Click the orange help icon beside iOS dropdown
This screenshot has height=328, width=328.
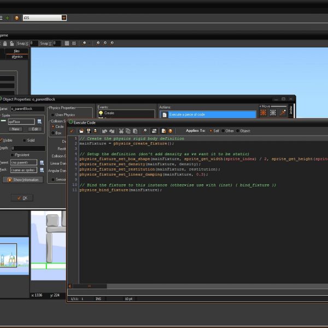16,17
